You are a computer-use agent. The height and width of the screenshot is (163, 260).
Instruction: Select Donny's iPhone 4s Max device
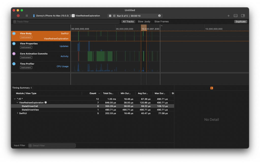(x=52, y=16)
